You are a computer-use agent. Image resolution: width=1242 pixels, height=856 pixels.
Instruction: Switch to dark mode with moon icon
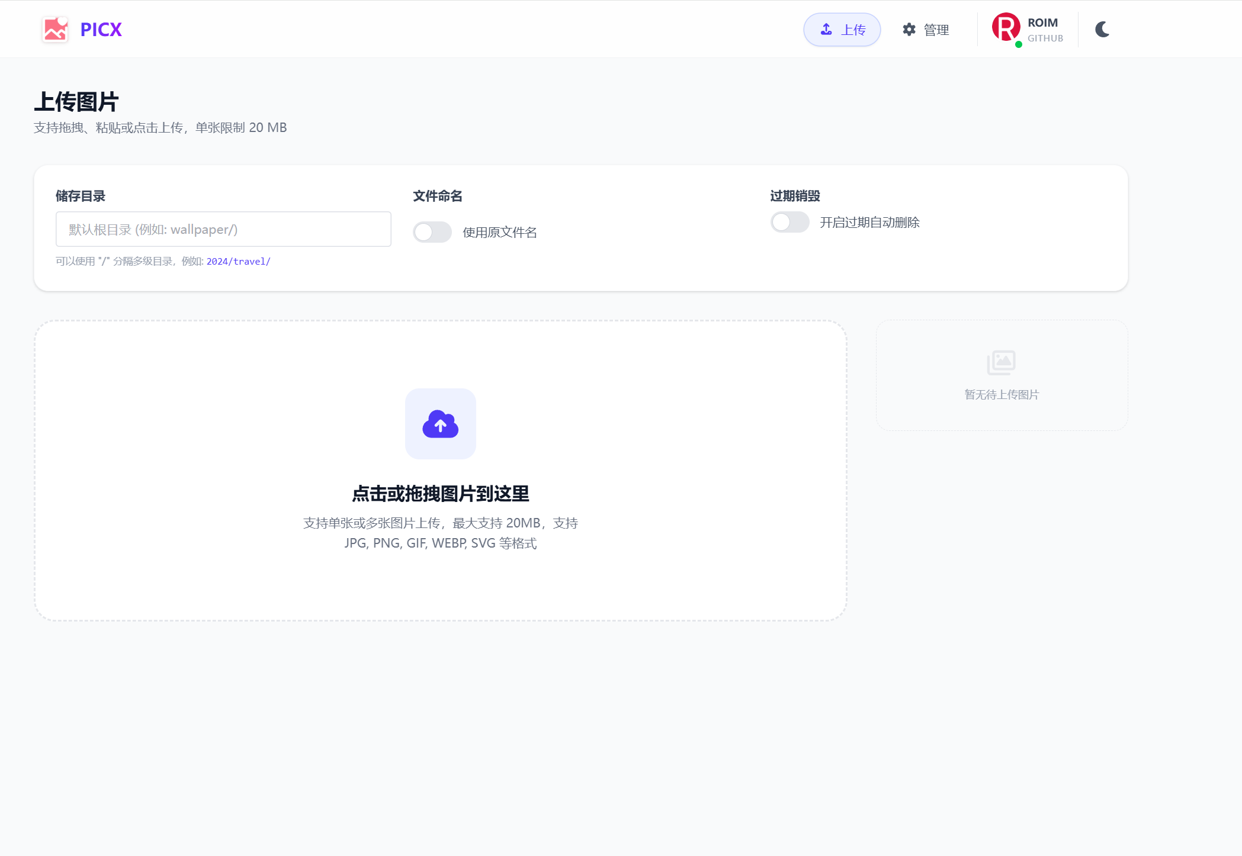1102,29
